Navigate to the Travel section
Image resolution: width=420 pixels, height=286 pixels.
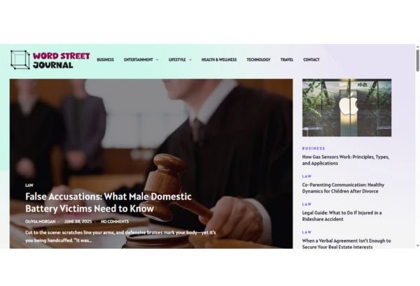point(286,59)
